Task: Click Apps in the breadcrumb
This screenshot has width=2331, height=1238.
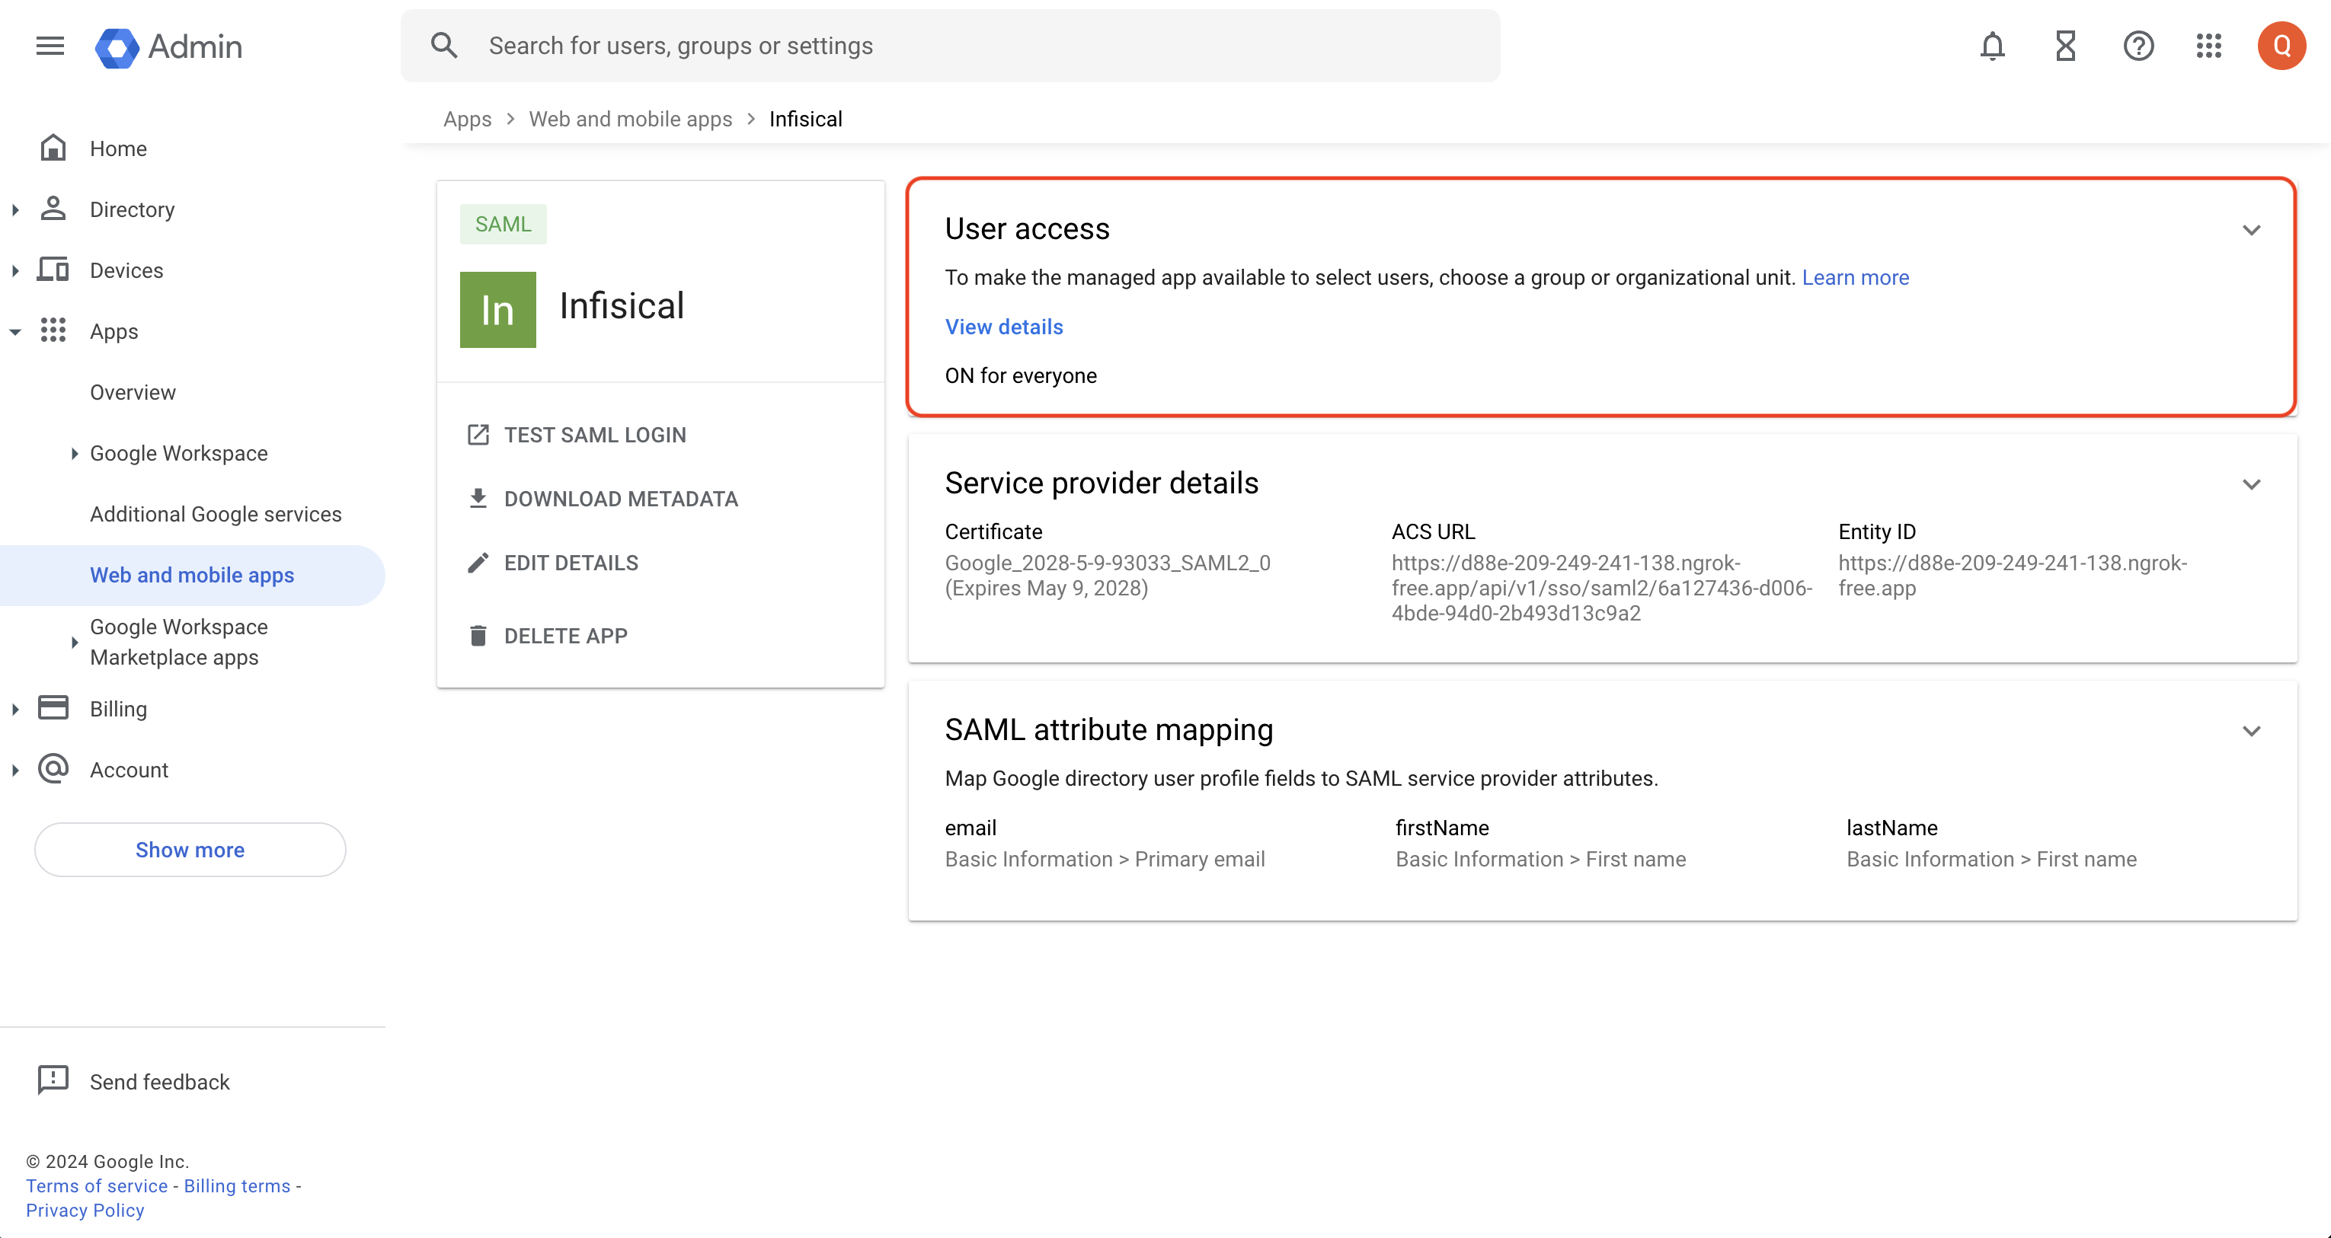Action: 467,119
